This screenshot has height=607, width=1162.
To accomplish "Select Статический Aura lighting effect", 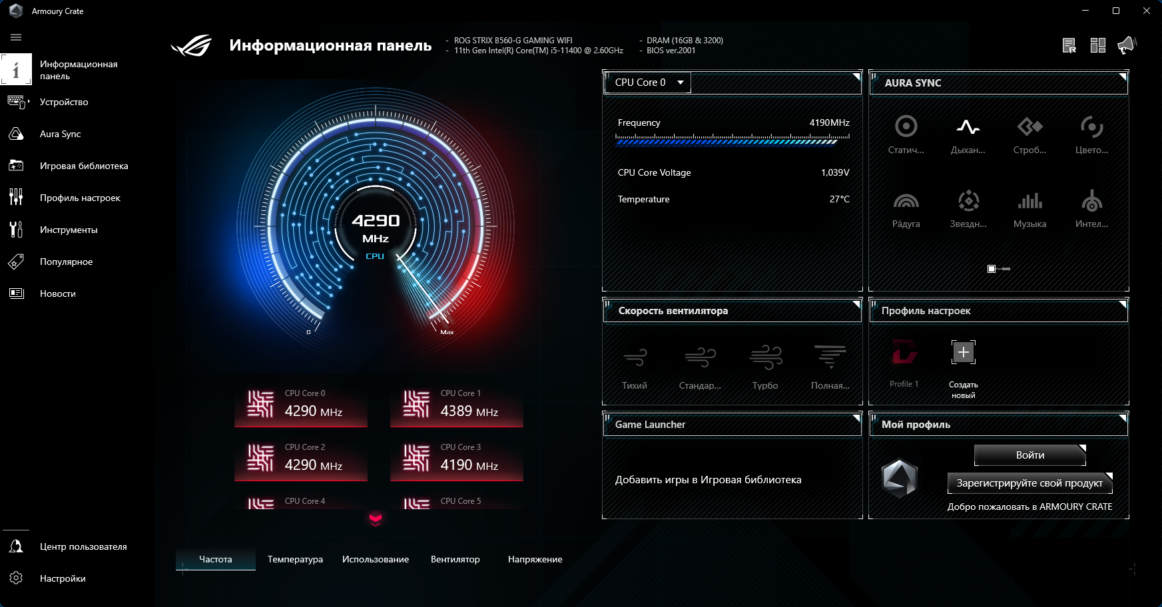I will pos(906,134).
